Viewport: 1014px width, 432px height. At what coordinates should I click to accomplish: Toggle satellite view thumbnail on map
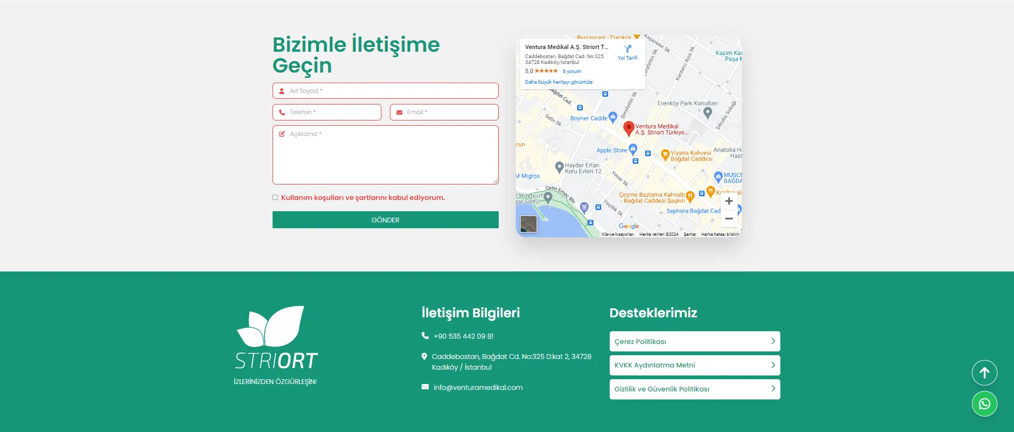tap(528, 224)
